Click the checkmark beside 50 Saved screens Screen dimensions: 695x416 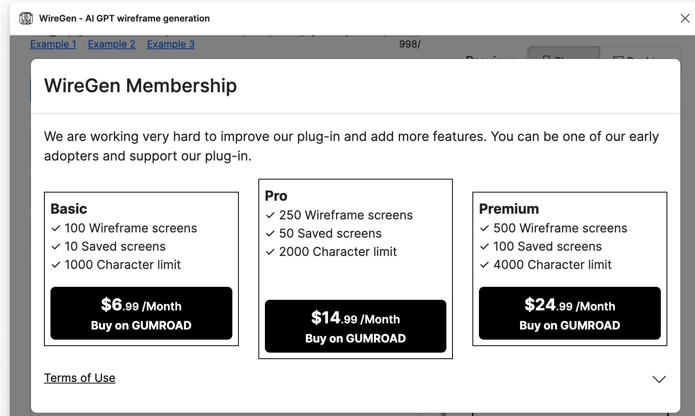270,234
